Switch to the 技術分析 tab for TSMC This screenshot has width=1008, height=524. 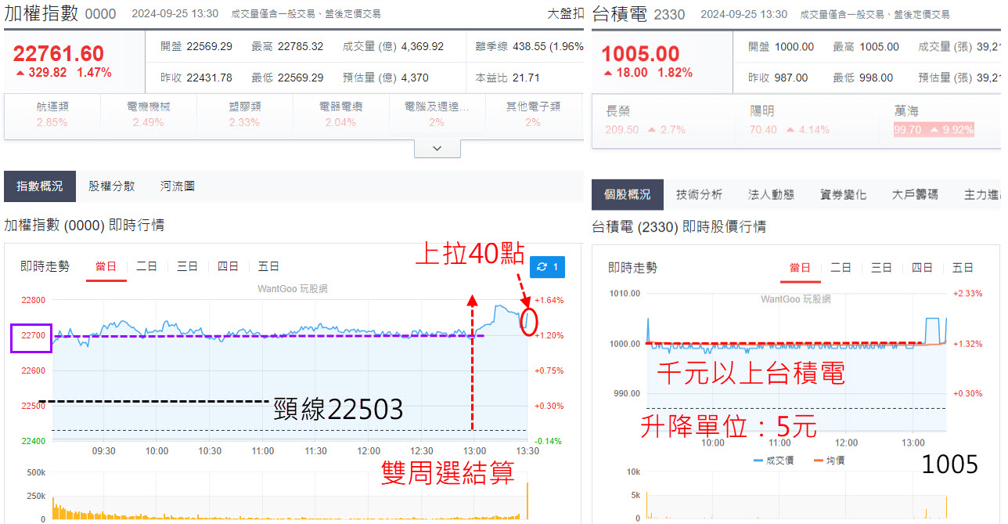(x=698, y=194)
